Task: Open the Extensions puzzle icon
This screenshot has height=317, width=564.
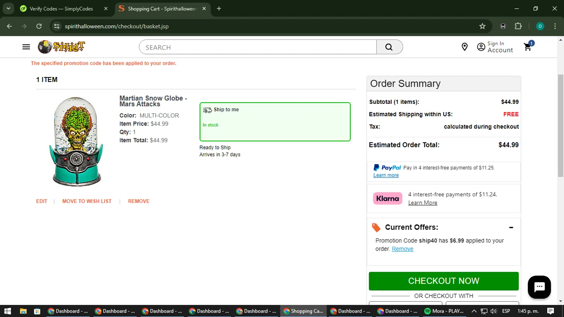Action: pos(518,26)
